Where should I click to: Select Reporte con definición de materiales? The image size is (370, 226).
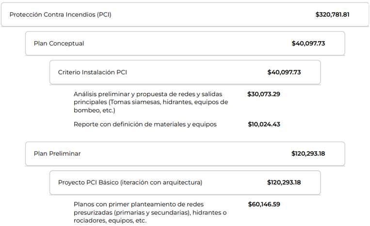pyautogui.click(x=145, y=124)
